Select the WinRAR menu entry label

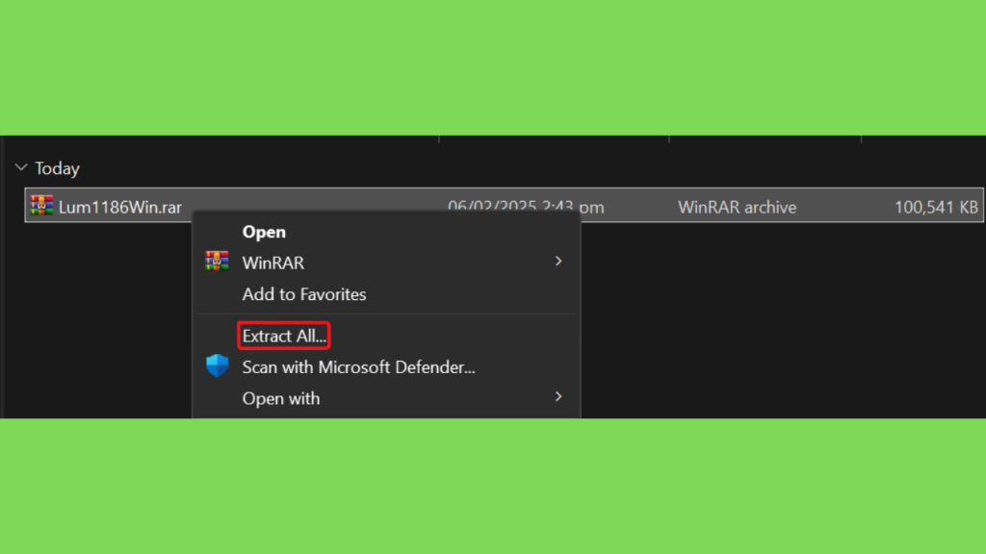click(272, 263)
